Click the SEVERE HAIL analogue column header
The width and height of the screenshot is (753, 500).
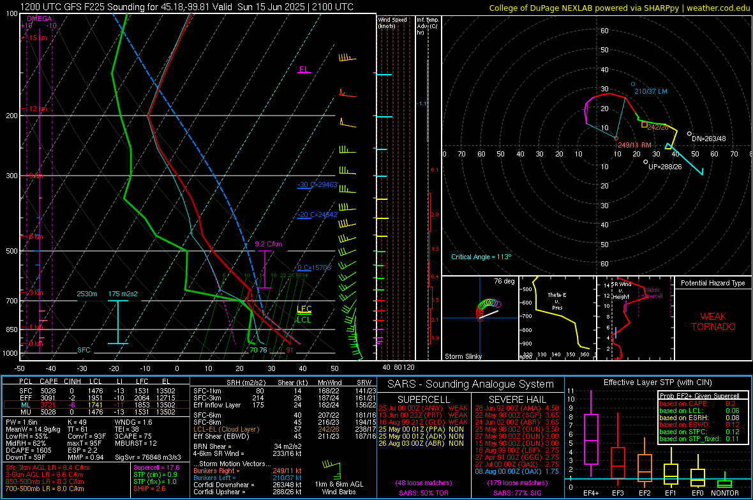coord(517,400)
